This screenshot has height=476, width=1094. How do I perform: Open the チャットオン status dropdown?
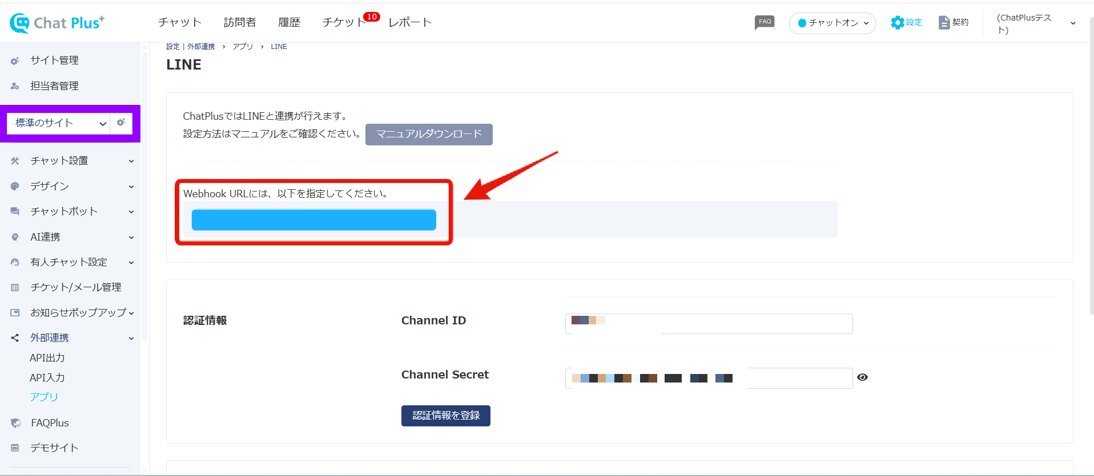(x=832, y=23)
